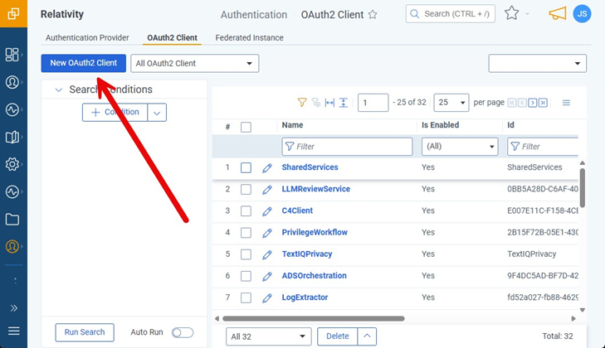Click the Authentication breadcrumb
The height and width of the screenshot is (348, 605).
pyautogui.click(x=254, y=15)
